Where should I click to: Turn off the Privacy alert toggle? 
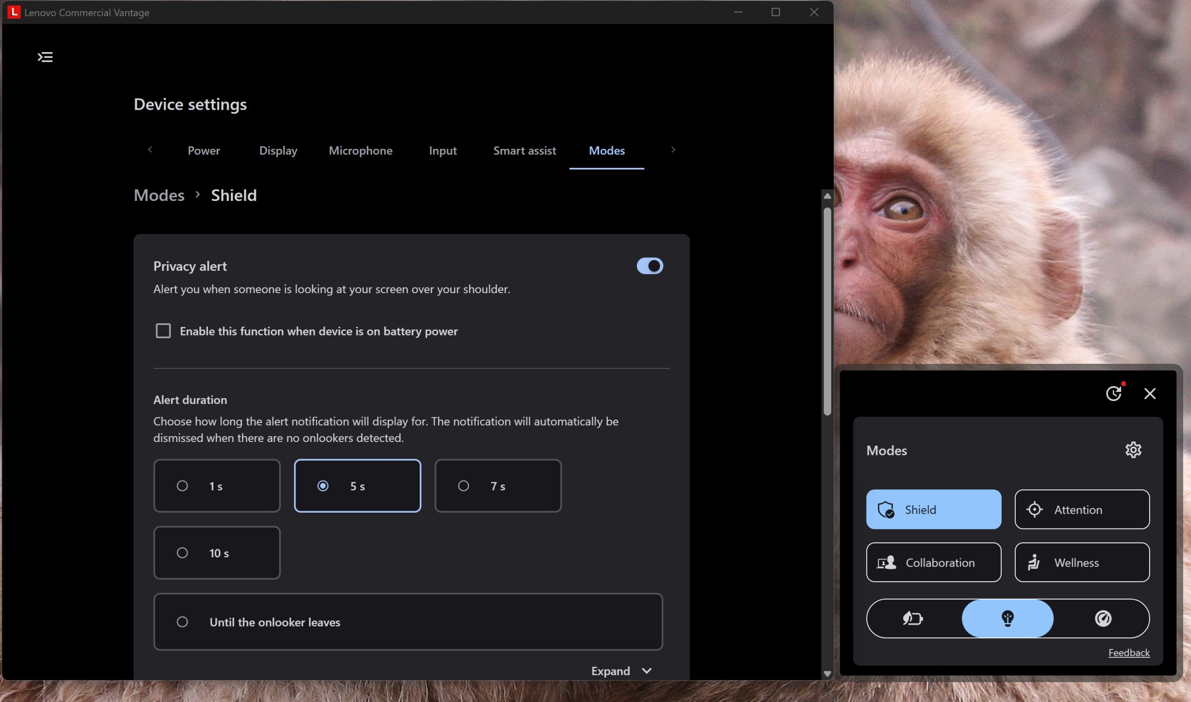649,266
